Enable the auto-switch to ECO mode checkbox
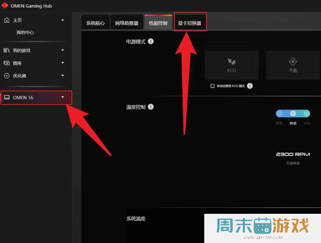Image resolution: width=321 pixels, height=243 pixels. point(212,86)
